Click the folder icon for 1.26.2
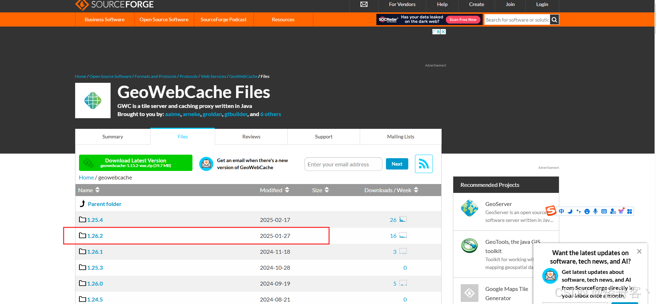This screenshot has height=304, width=656. tap(83, 235)
